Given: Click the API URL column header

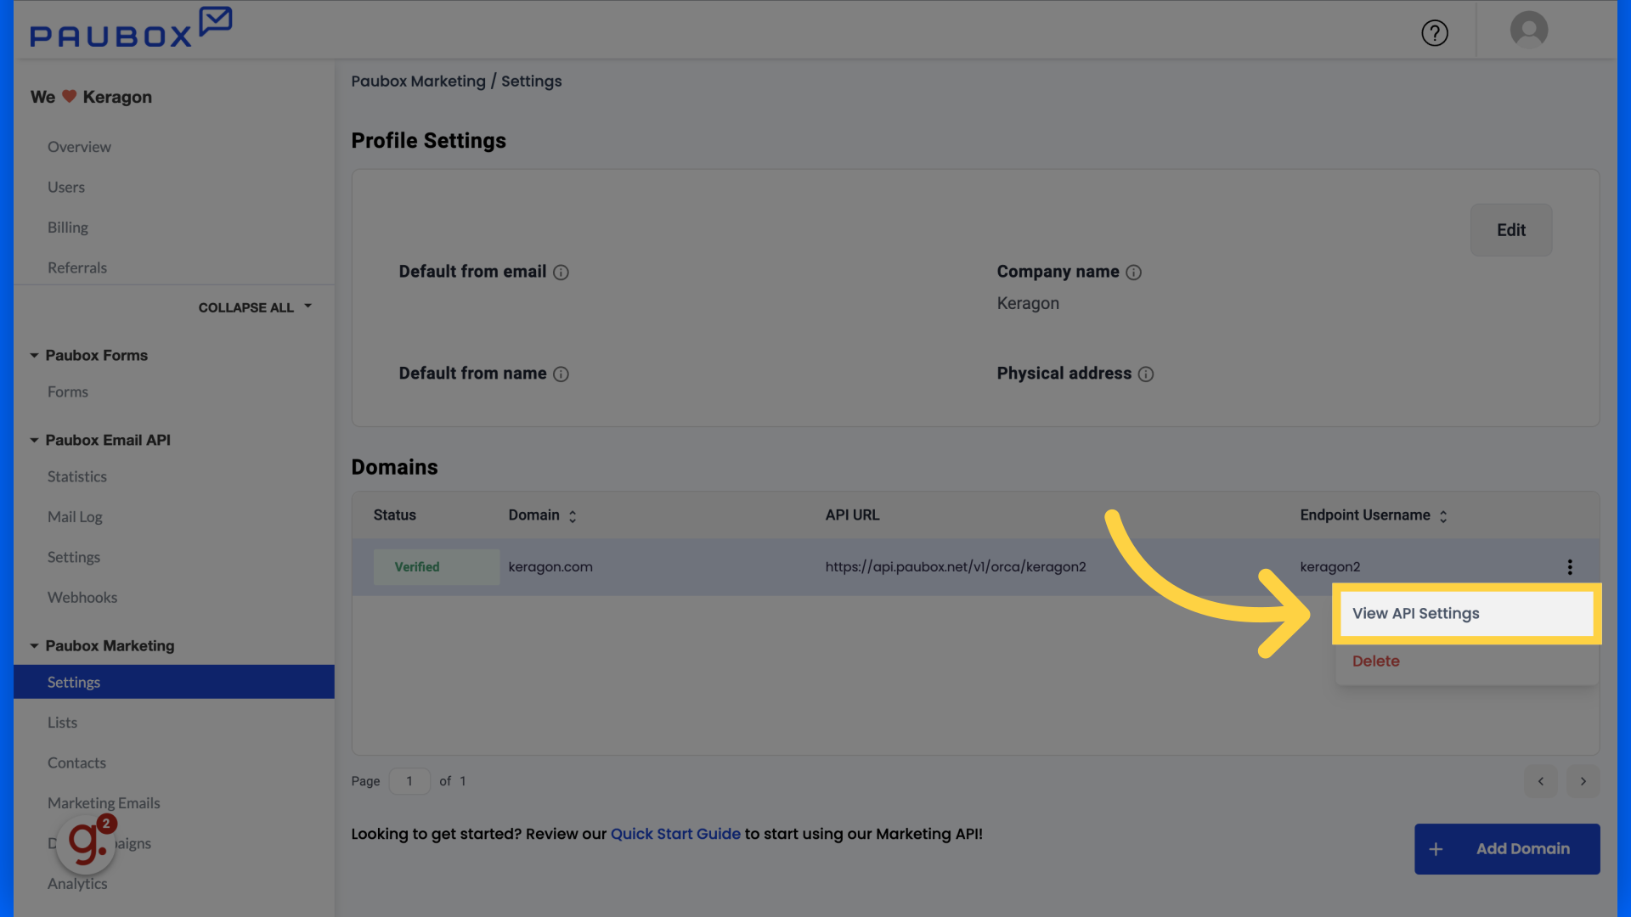Looking at the screenshot, I should [x=852, y=515].
